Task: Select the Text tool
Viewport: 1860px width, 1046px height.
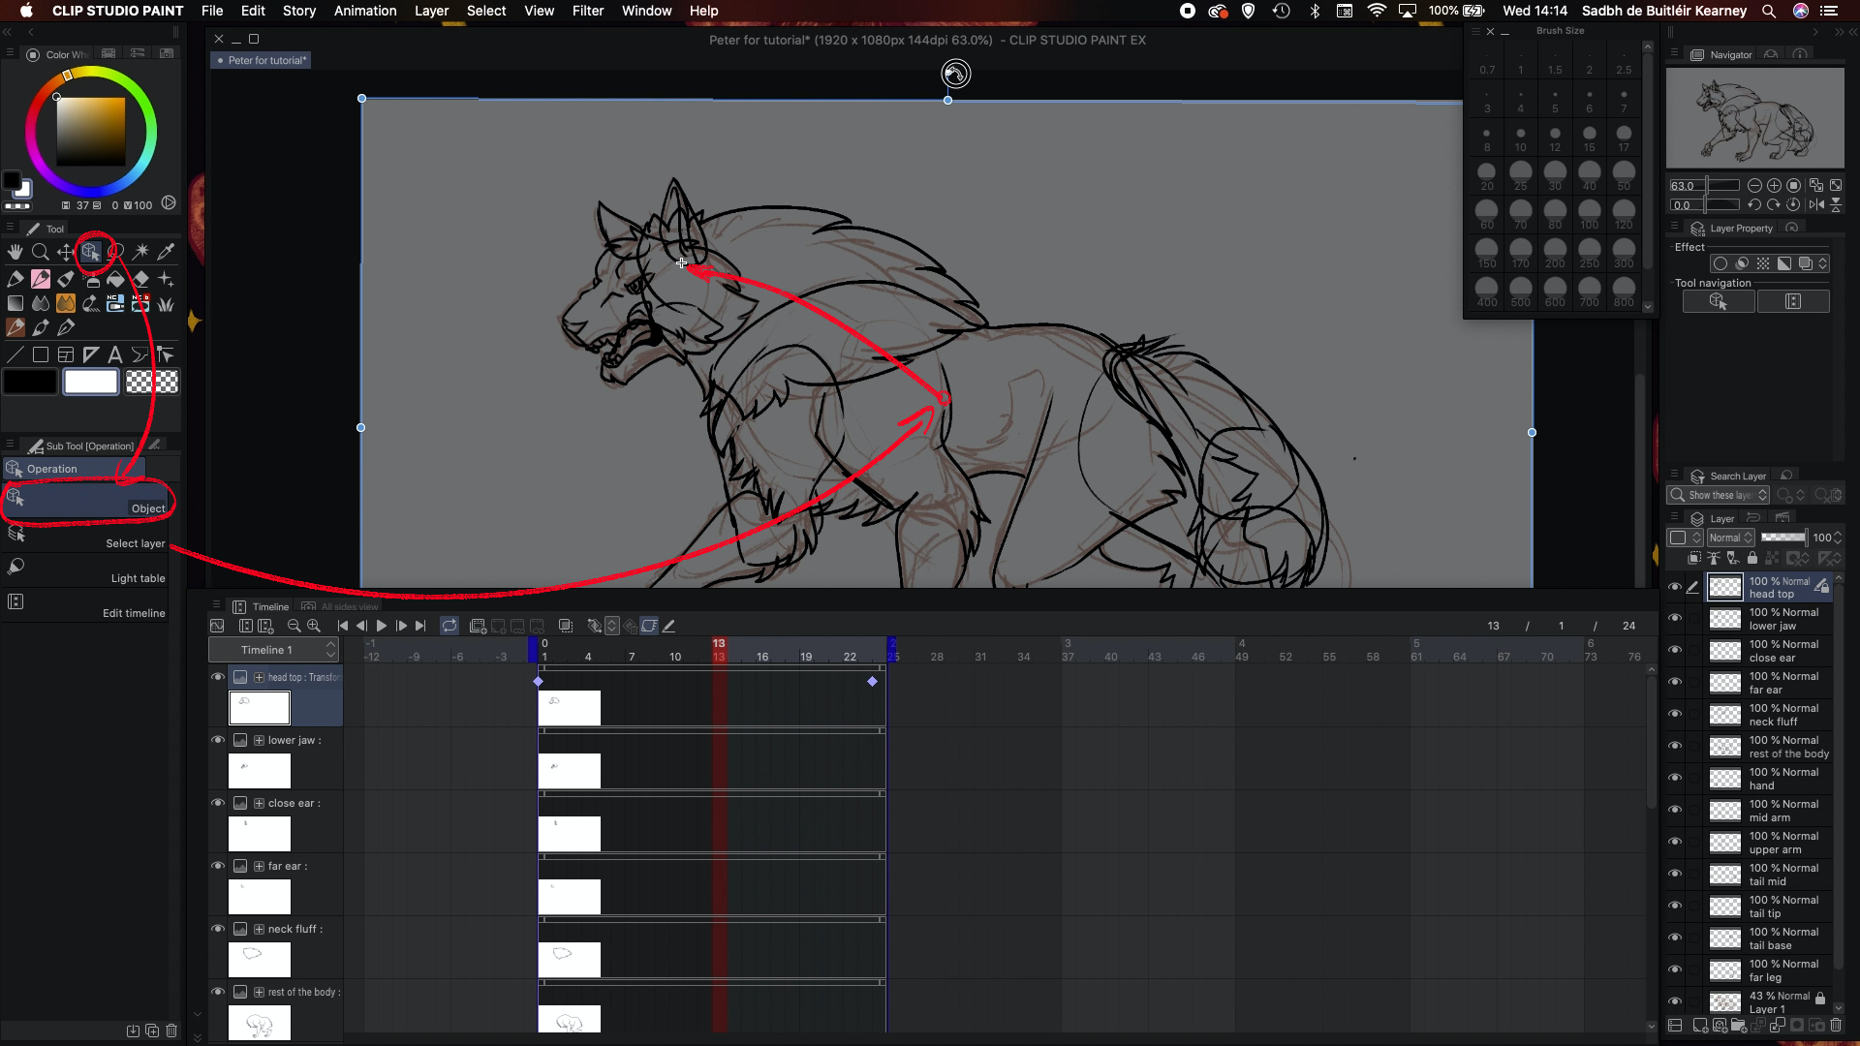Action: tap(115, 354)
